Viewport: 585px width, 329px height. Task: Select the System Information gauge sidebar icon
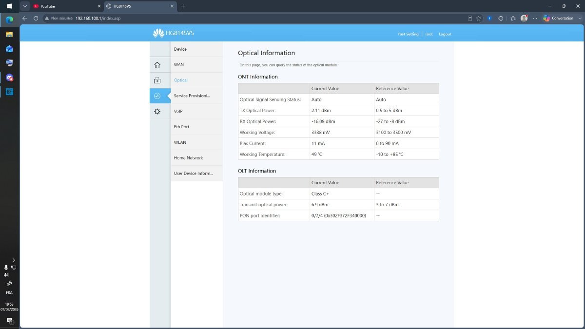click(157, 96)
